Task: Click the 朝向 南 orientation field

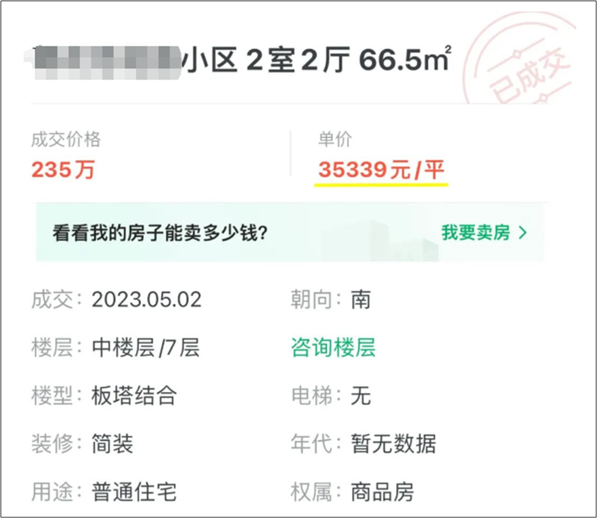Action: click(x=330, y=299)
